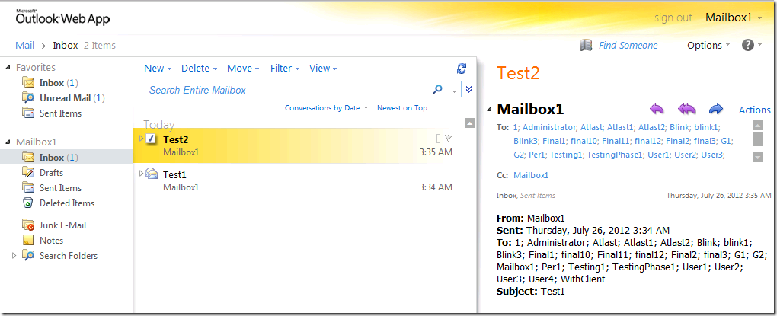Open the Options dropdown menu
The width and height of the screenshot is (777, 316).
click(708, 45)
